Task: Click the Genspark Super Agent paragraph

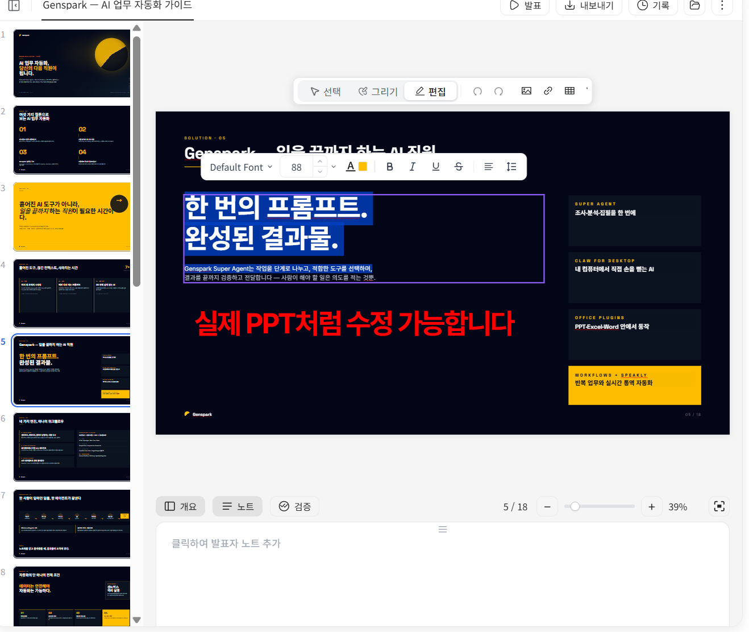Action: click(280, 273)
